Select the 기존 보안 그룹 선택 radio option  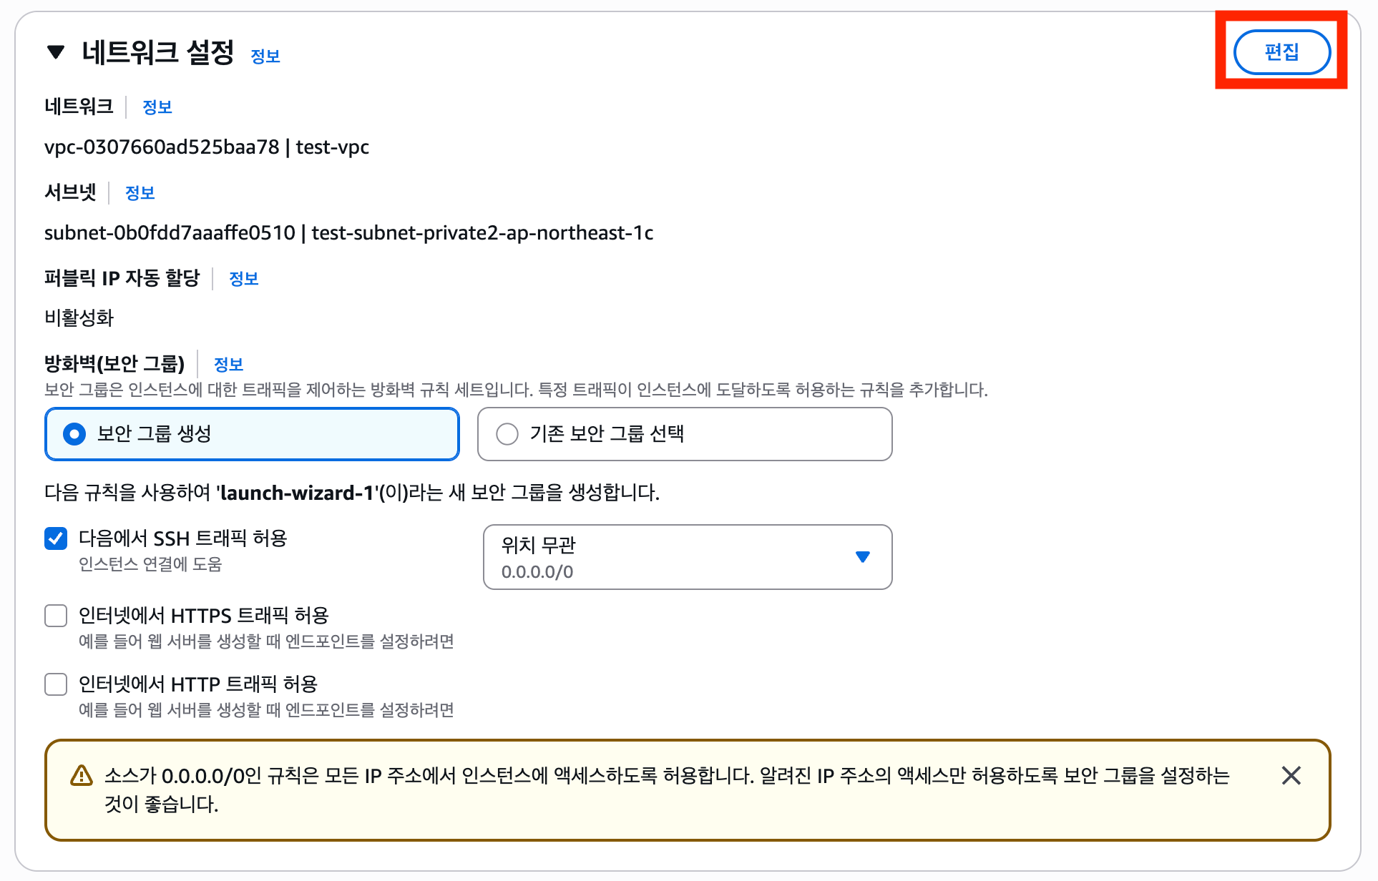point(685,434)
